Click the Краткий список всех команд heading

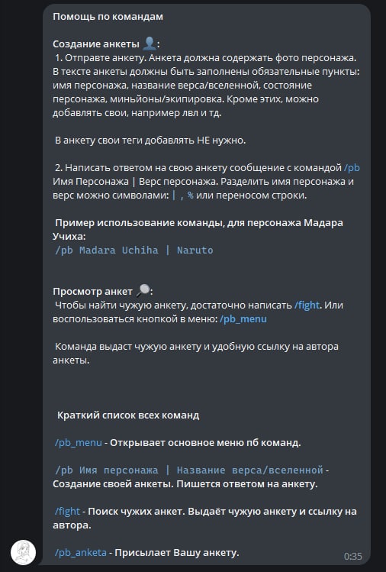pos(128,415)
